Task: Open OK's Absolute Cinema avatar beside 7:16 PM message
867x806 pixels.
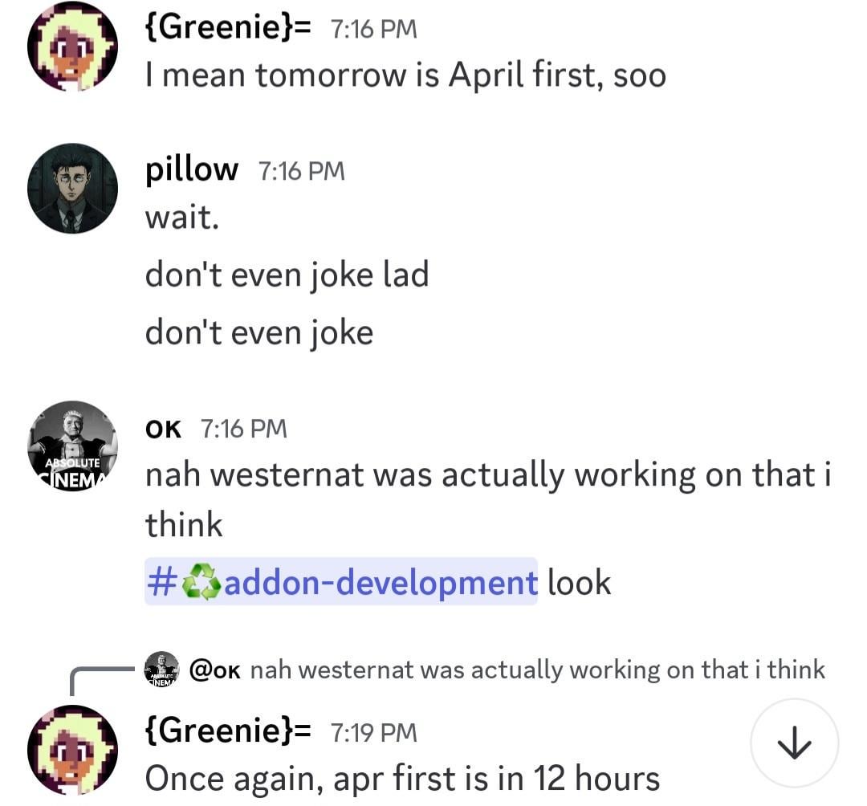Action: [x=72, y=446]
